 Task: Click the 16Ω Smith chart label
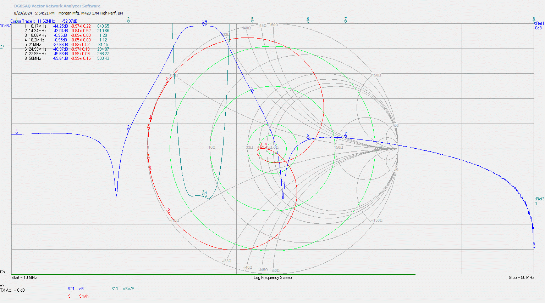[212, 147]
